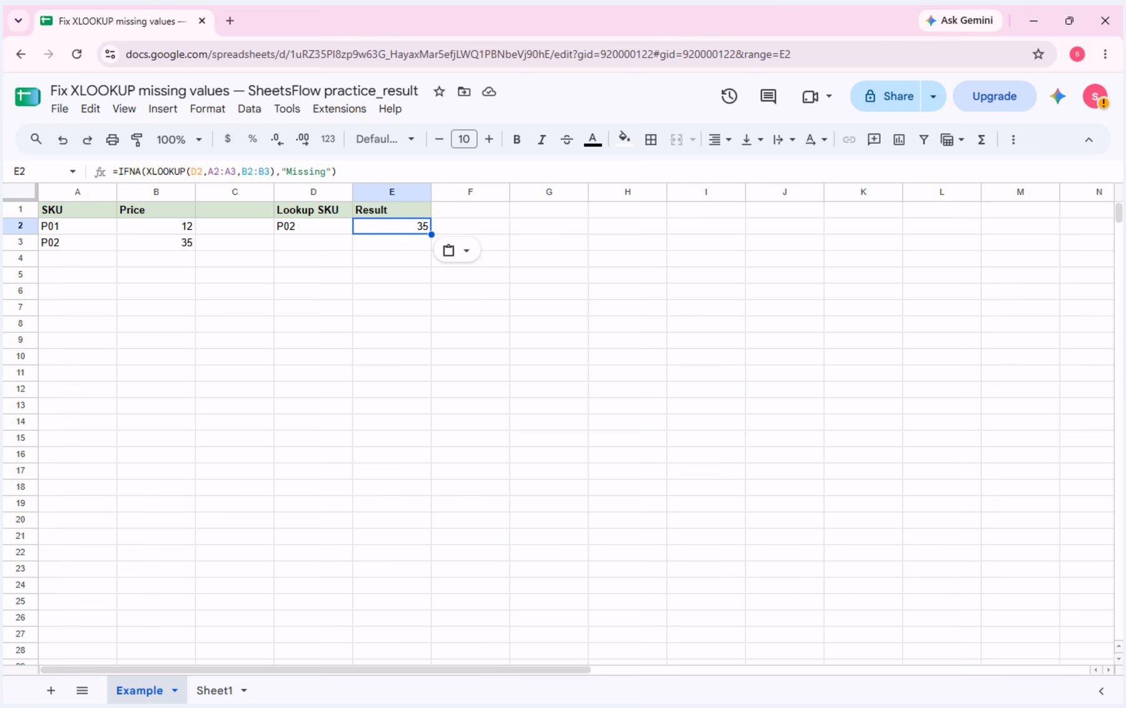Toggle strikethrough formatting

pos(567,139)
